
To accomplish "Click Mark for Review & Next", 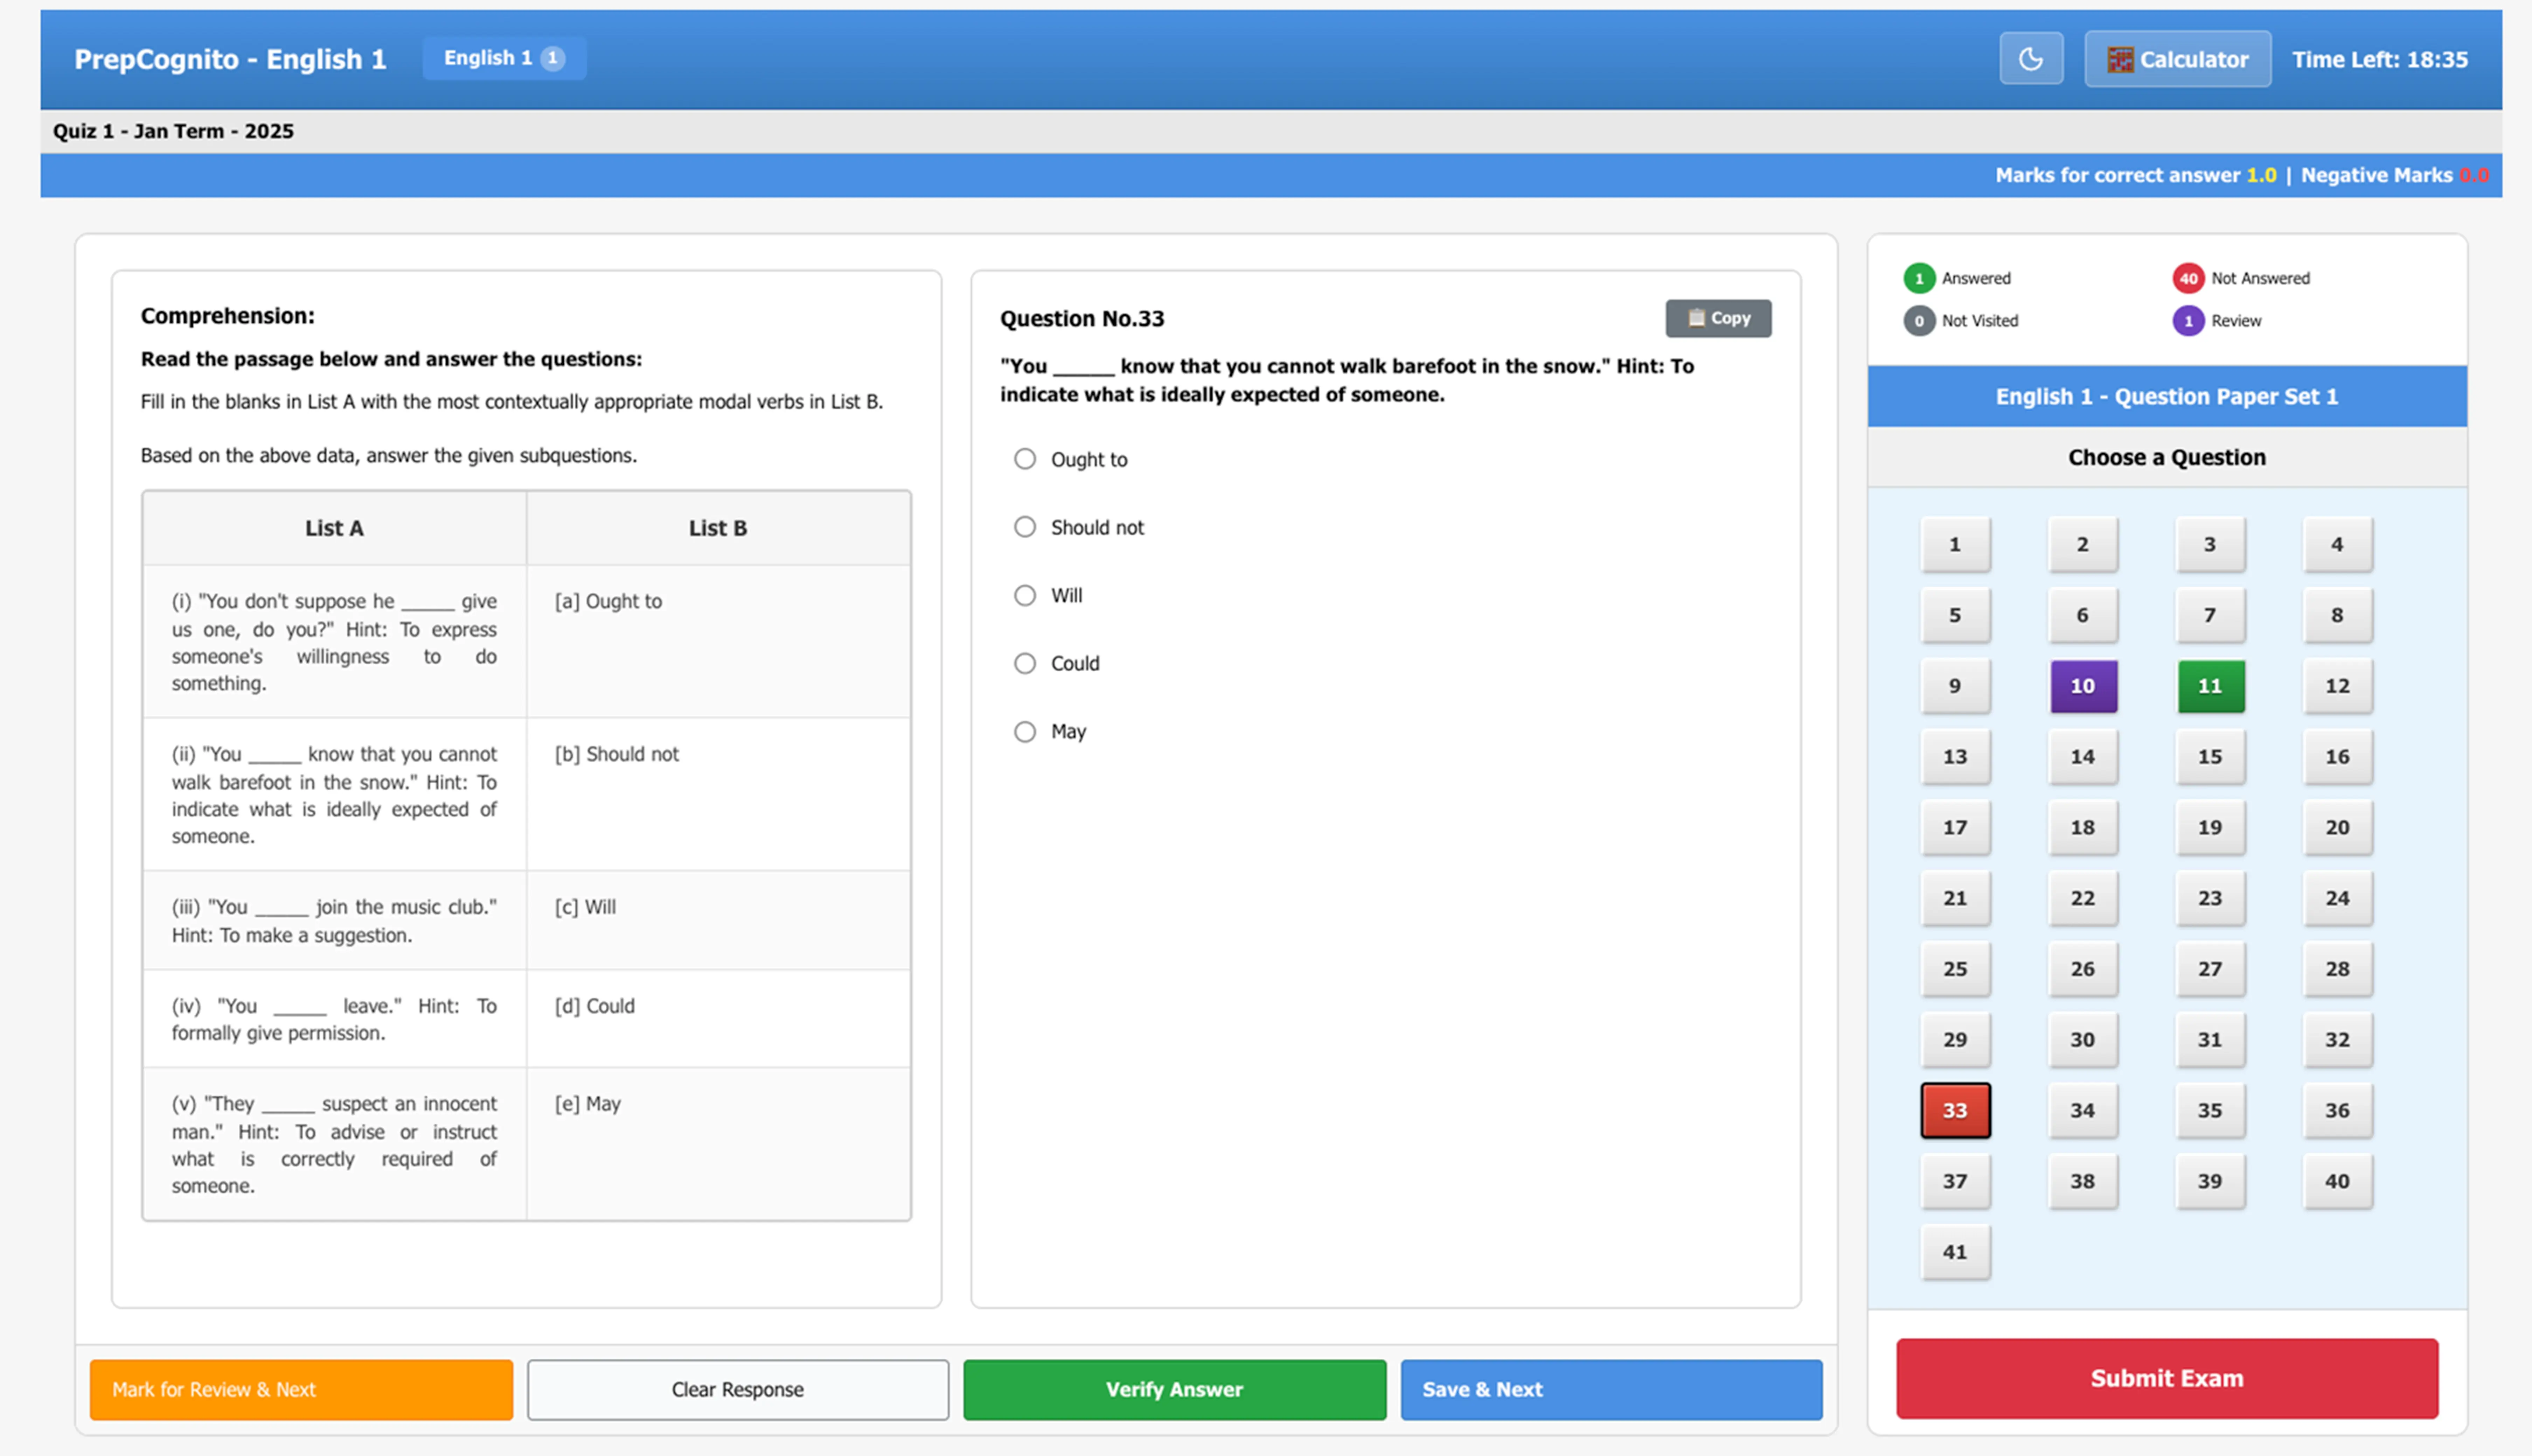I will 301,1389.
